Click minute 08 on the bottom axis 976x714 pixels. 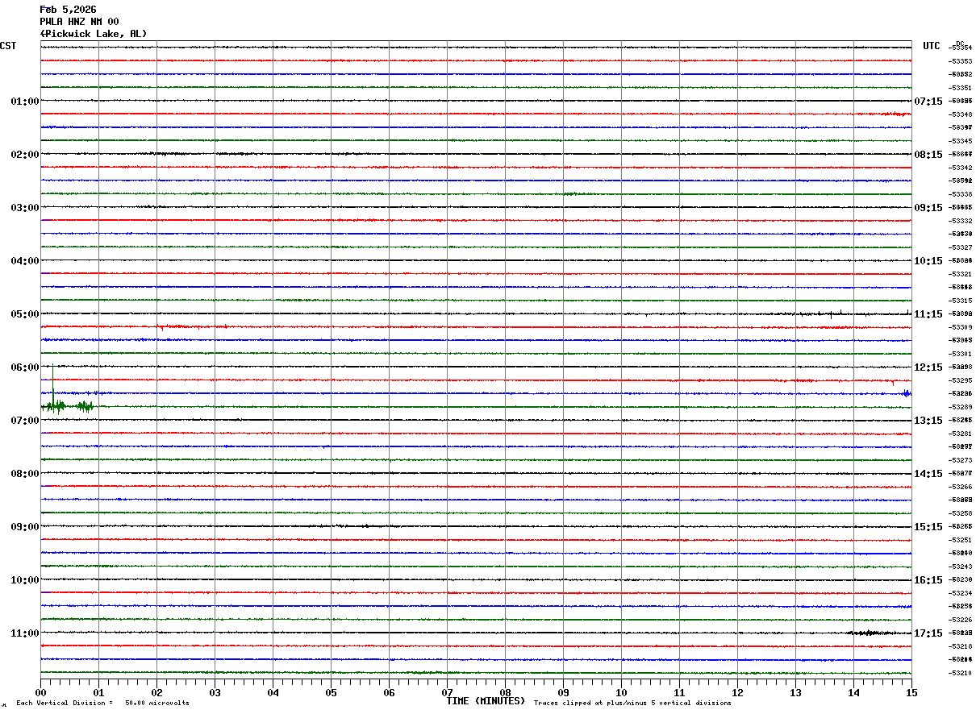click(505, 692)
